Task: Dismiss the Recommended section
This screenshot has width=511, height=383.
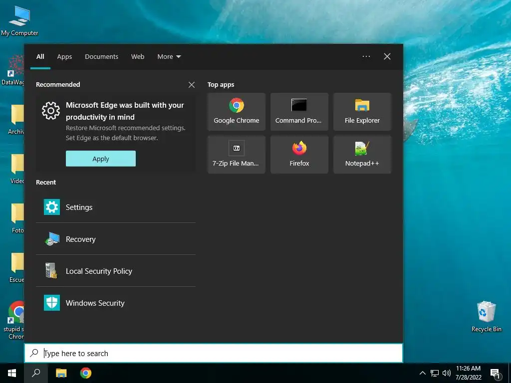Action: point(192,85)
